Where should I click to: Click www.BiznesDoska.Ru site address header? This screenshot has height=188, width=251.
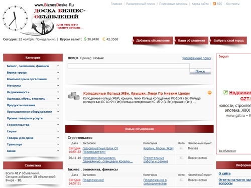point(54,5)
